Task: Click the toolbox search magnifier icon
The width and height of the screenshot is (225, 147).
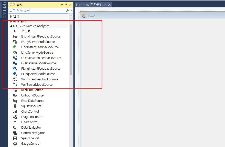Action: 68,10
